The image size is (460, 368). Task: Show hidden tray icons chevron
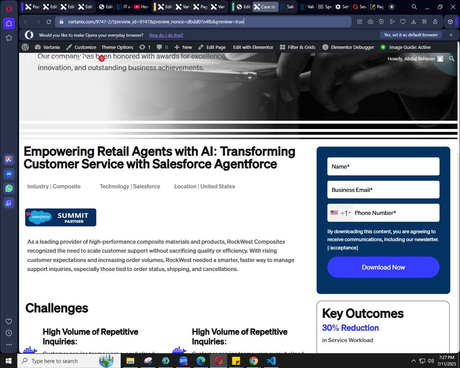[x=413, y=361]
